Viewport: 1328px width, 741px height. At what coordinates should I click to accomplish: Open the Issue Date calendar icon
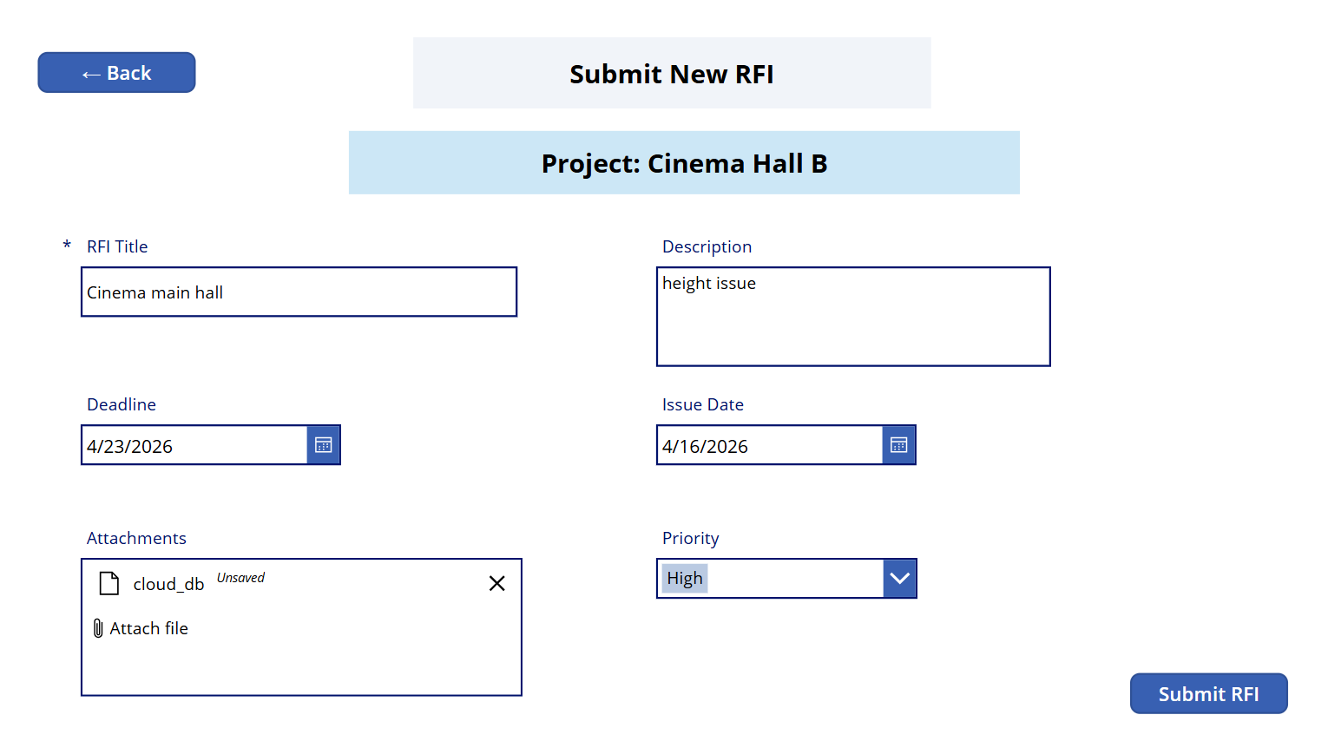(898, 444)
